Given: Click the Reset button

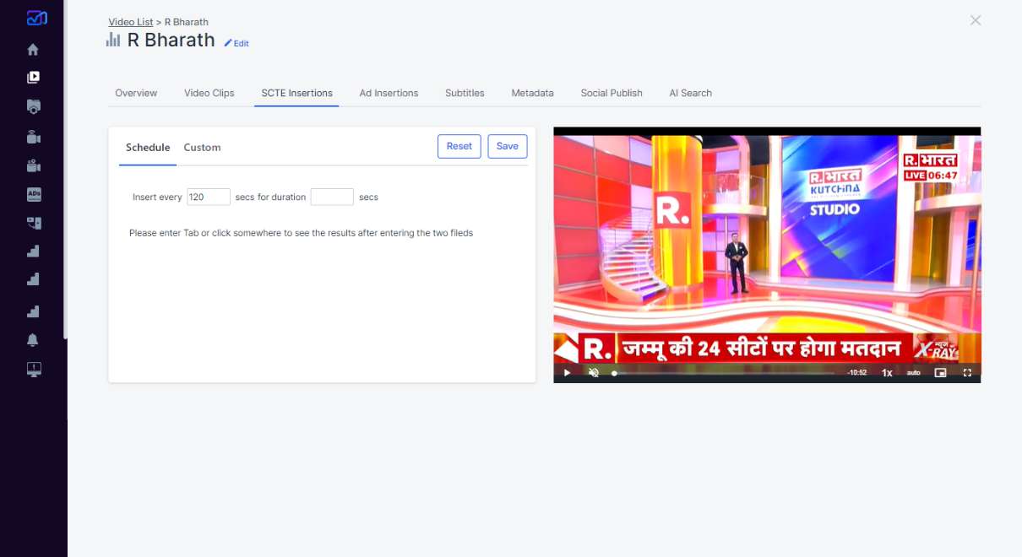Looking at the screenshot, I should (x=459, y=146).
